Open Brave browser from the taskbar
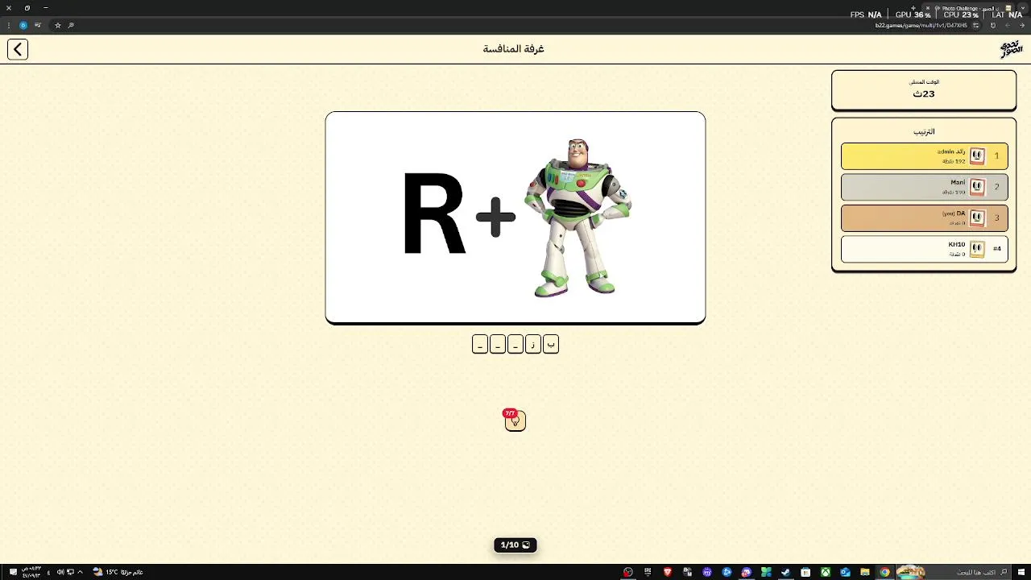The height and width of the screenshot is (580, 1031). coord(668,572)
